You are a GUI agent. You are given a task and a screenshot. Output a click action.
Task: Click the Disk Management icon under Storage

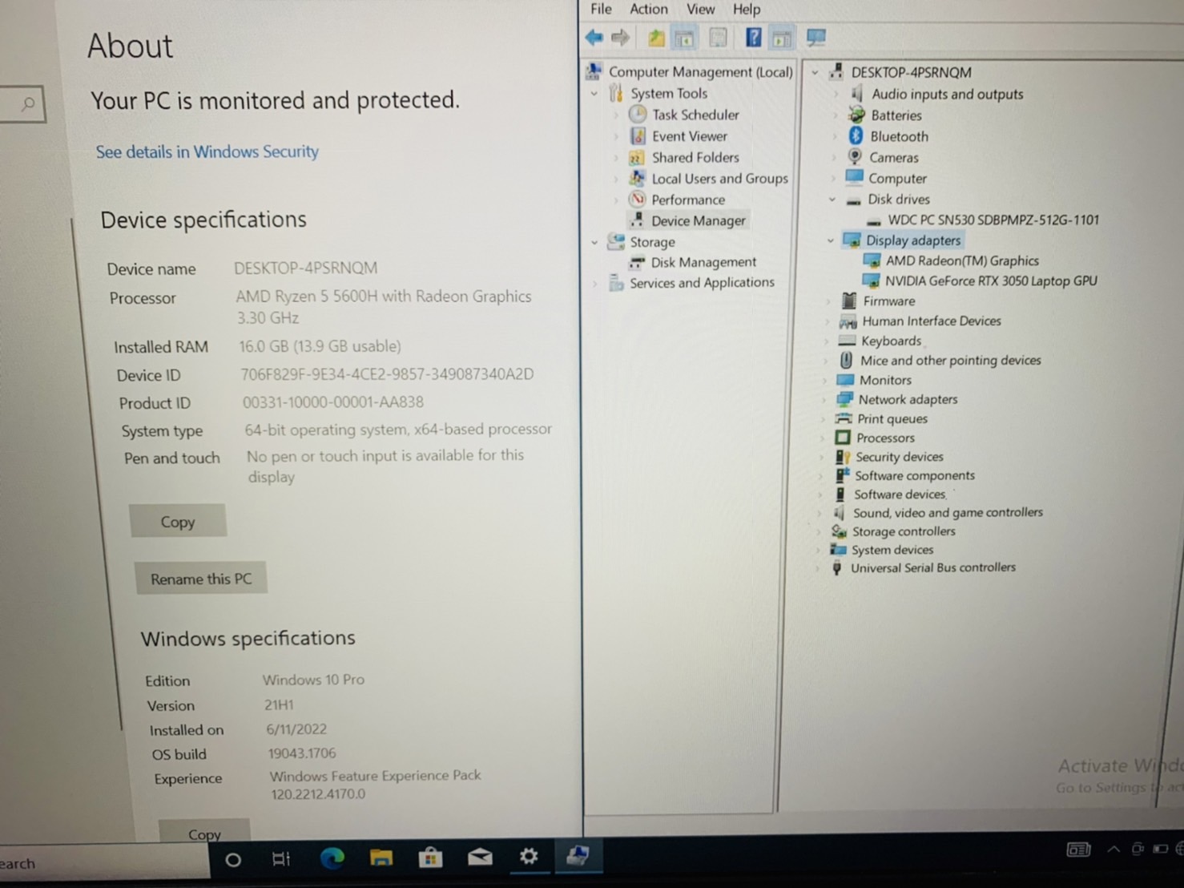636,262
